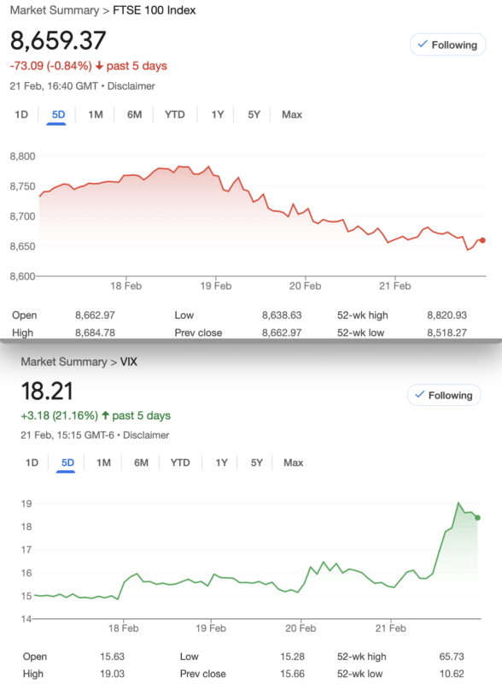The height and width of the screenshot is (684, 502).
Task: Click the red down arrow beside -0.84%
Action: coord(99,66)
